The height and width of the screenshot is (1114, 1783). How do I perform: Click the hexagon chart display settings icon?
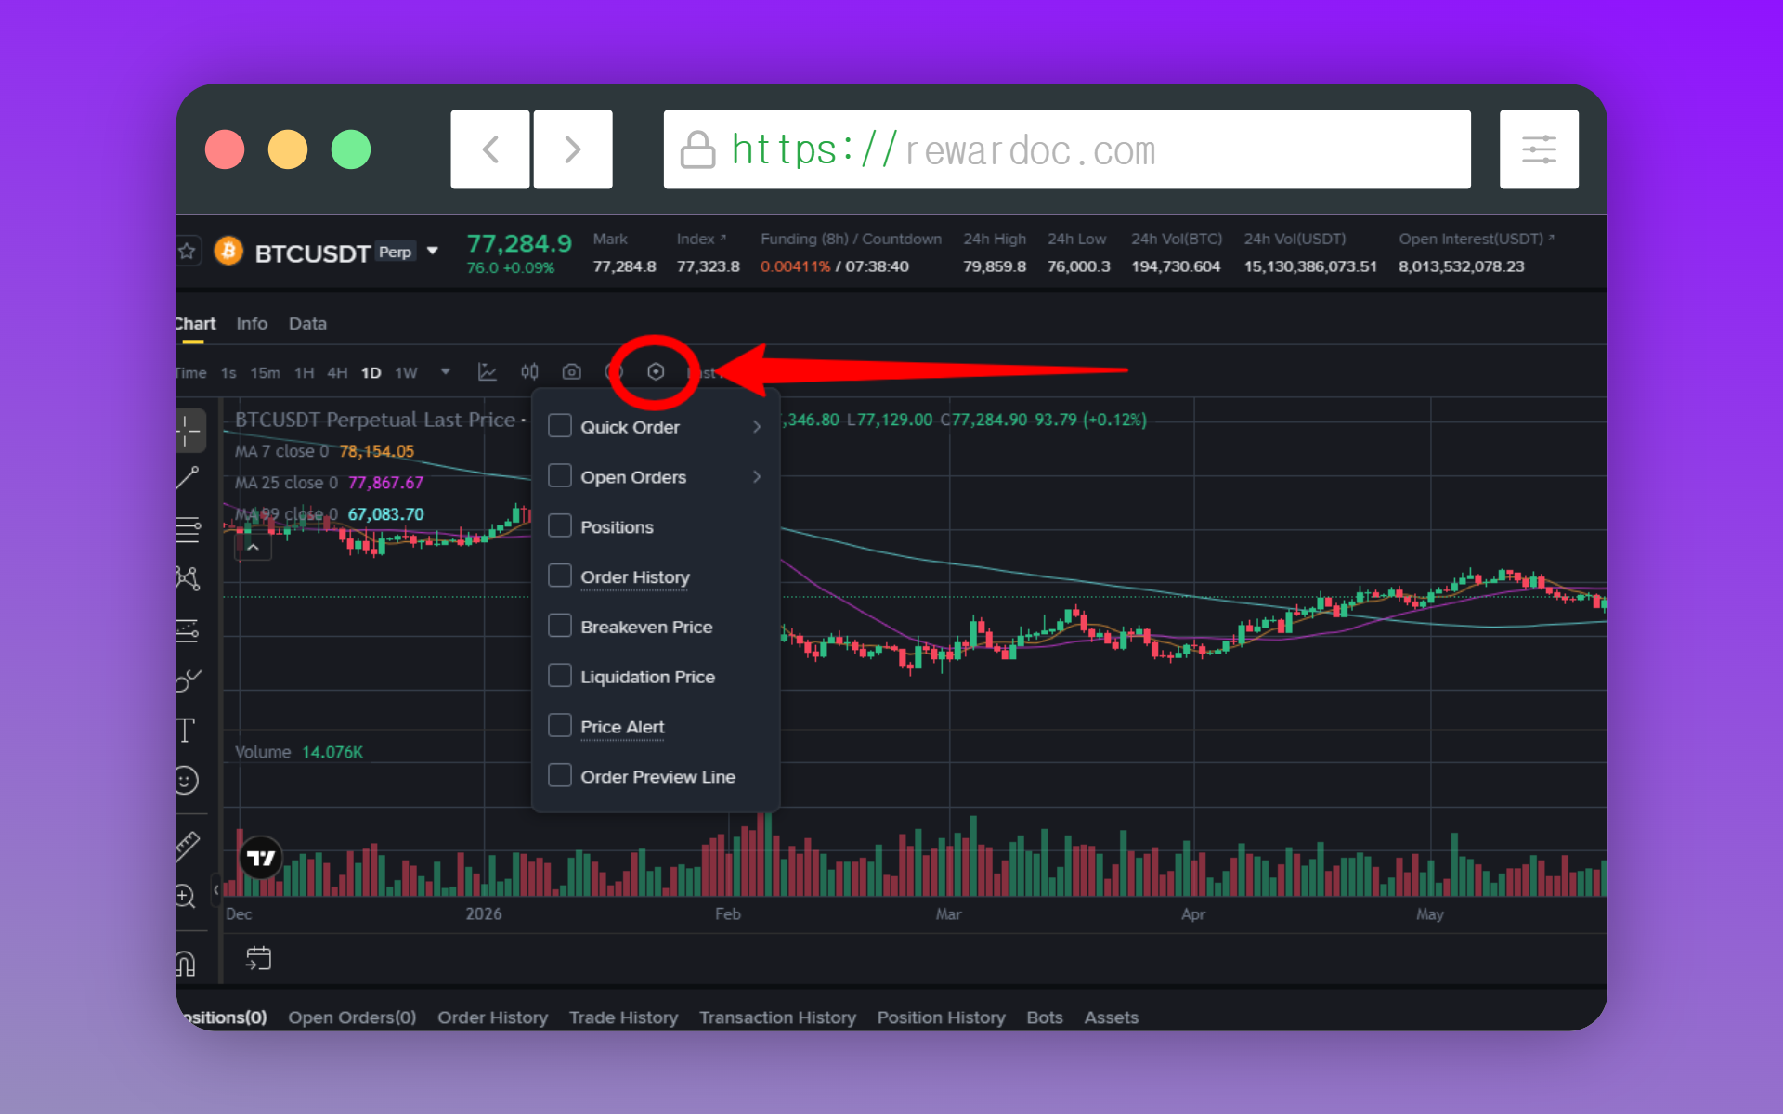[656, 372]
